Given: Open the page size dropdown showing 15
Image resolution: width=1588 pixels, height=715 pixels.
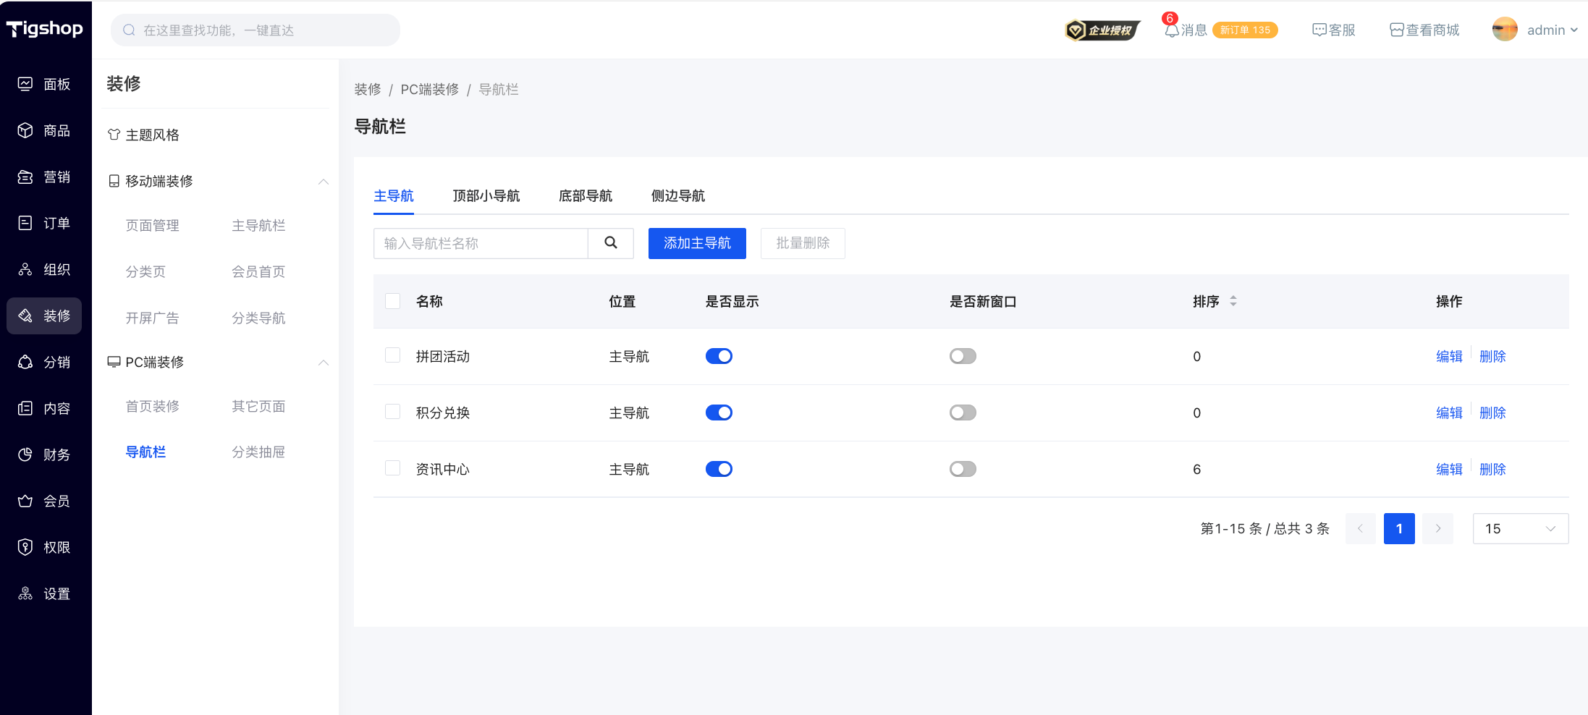Looking at the screenshot, I should pos(1520,528).
